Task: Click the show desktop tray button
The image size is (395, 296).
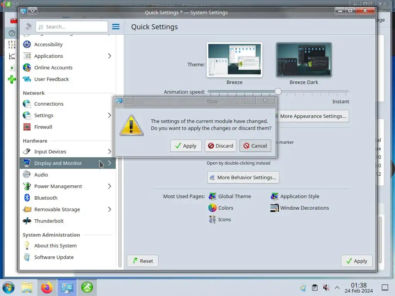Action: 385,288
